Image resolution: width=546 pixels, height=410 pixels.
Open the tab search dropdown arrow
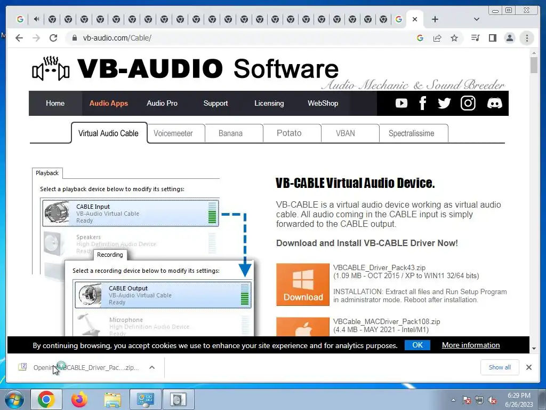coord(477,19)
